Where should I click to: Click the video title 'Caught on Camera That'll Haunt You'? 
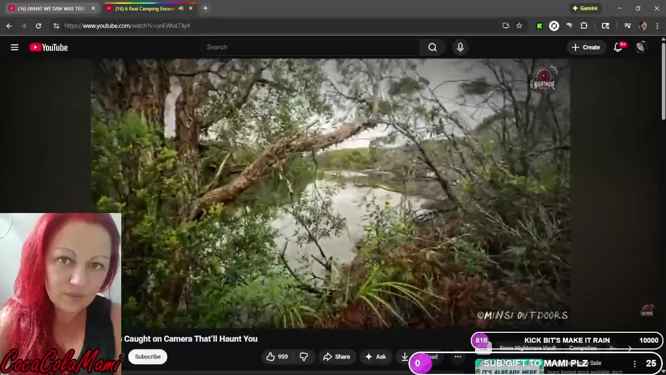click(x=190, y=339)
